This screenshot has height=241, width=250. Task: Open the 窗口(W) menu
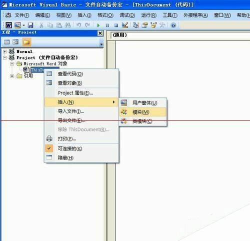[222, 15]
